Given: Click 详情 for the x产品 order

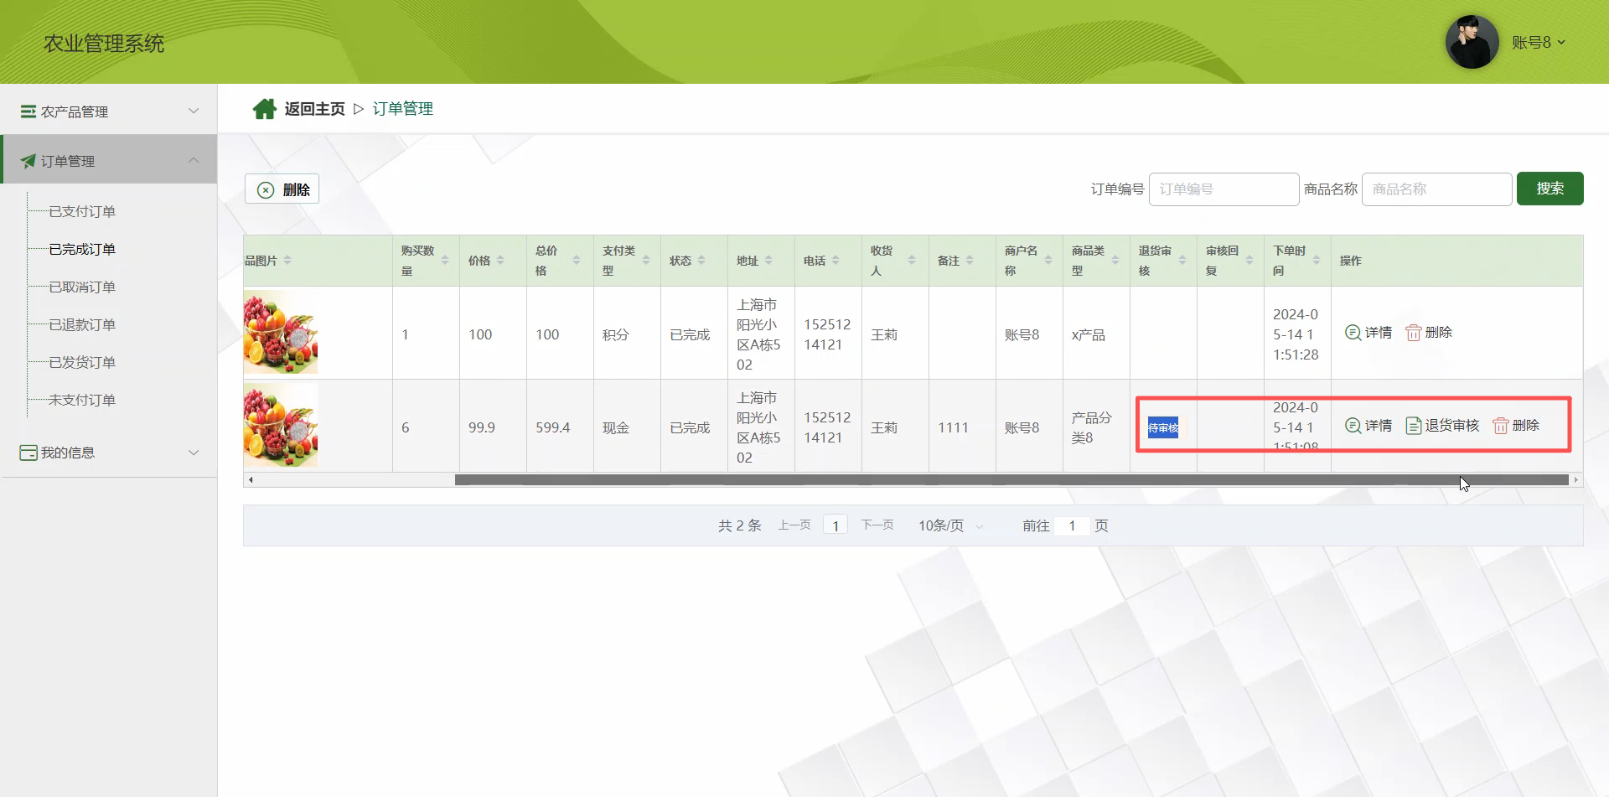Looking at the screenshot, I should click(x=1368, y=333).
